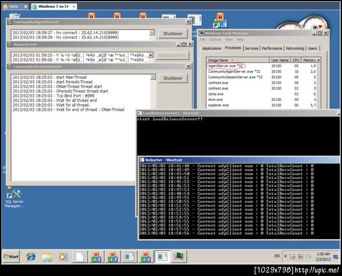Click Task Manager process list scroll-up arrow
Screen dimensions: 342x276
click(319, 60)
